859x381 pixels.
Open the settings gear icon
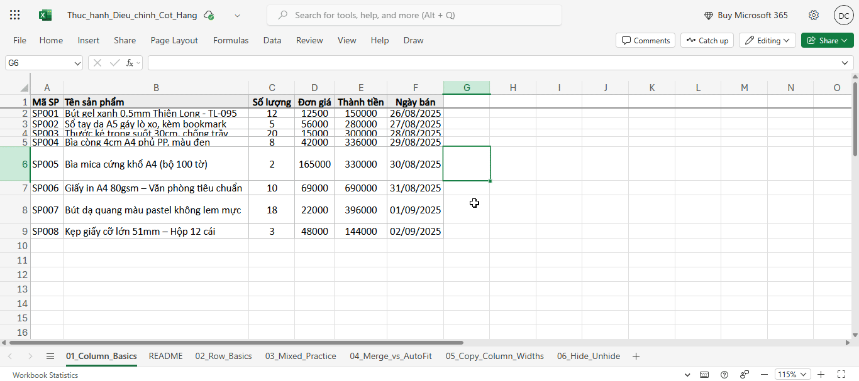[814, 15]
